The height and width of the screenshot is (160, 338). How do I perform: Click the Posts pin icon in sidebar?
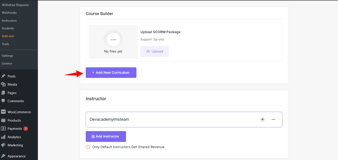[3, 76]
